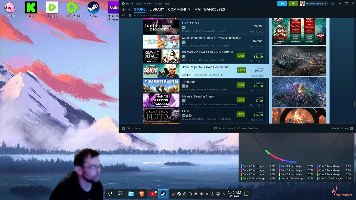The image size is (356, 200).
Task: Launch the Rumble Studio desktop icon
Action: tap(73, 9)
